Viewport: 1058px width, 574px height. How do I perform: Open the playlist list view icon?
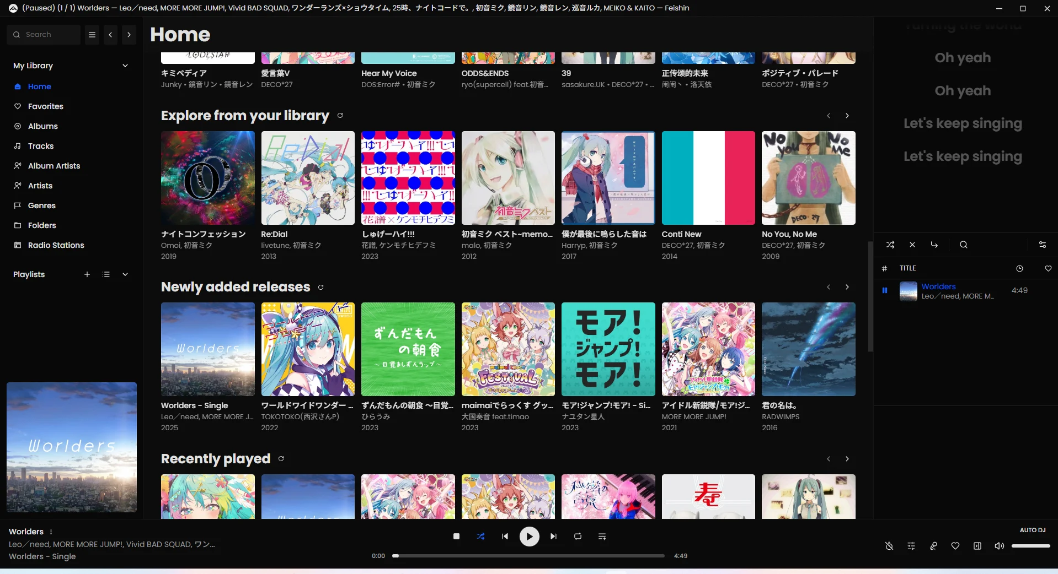point(106,274)
